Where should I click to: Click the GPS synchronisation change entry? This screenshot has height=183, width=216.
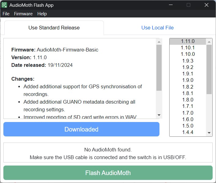(83, 90)
